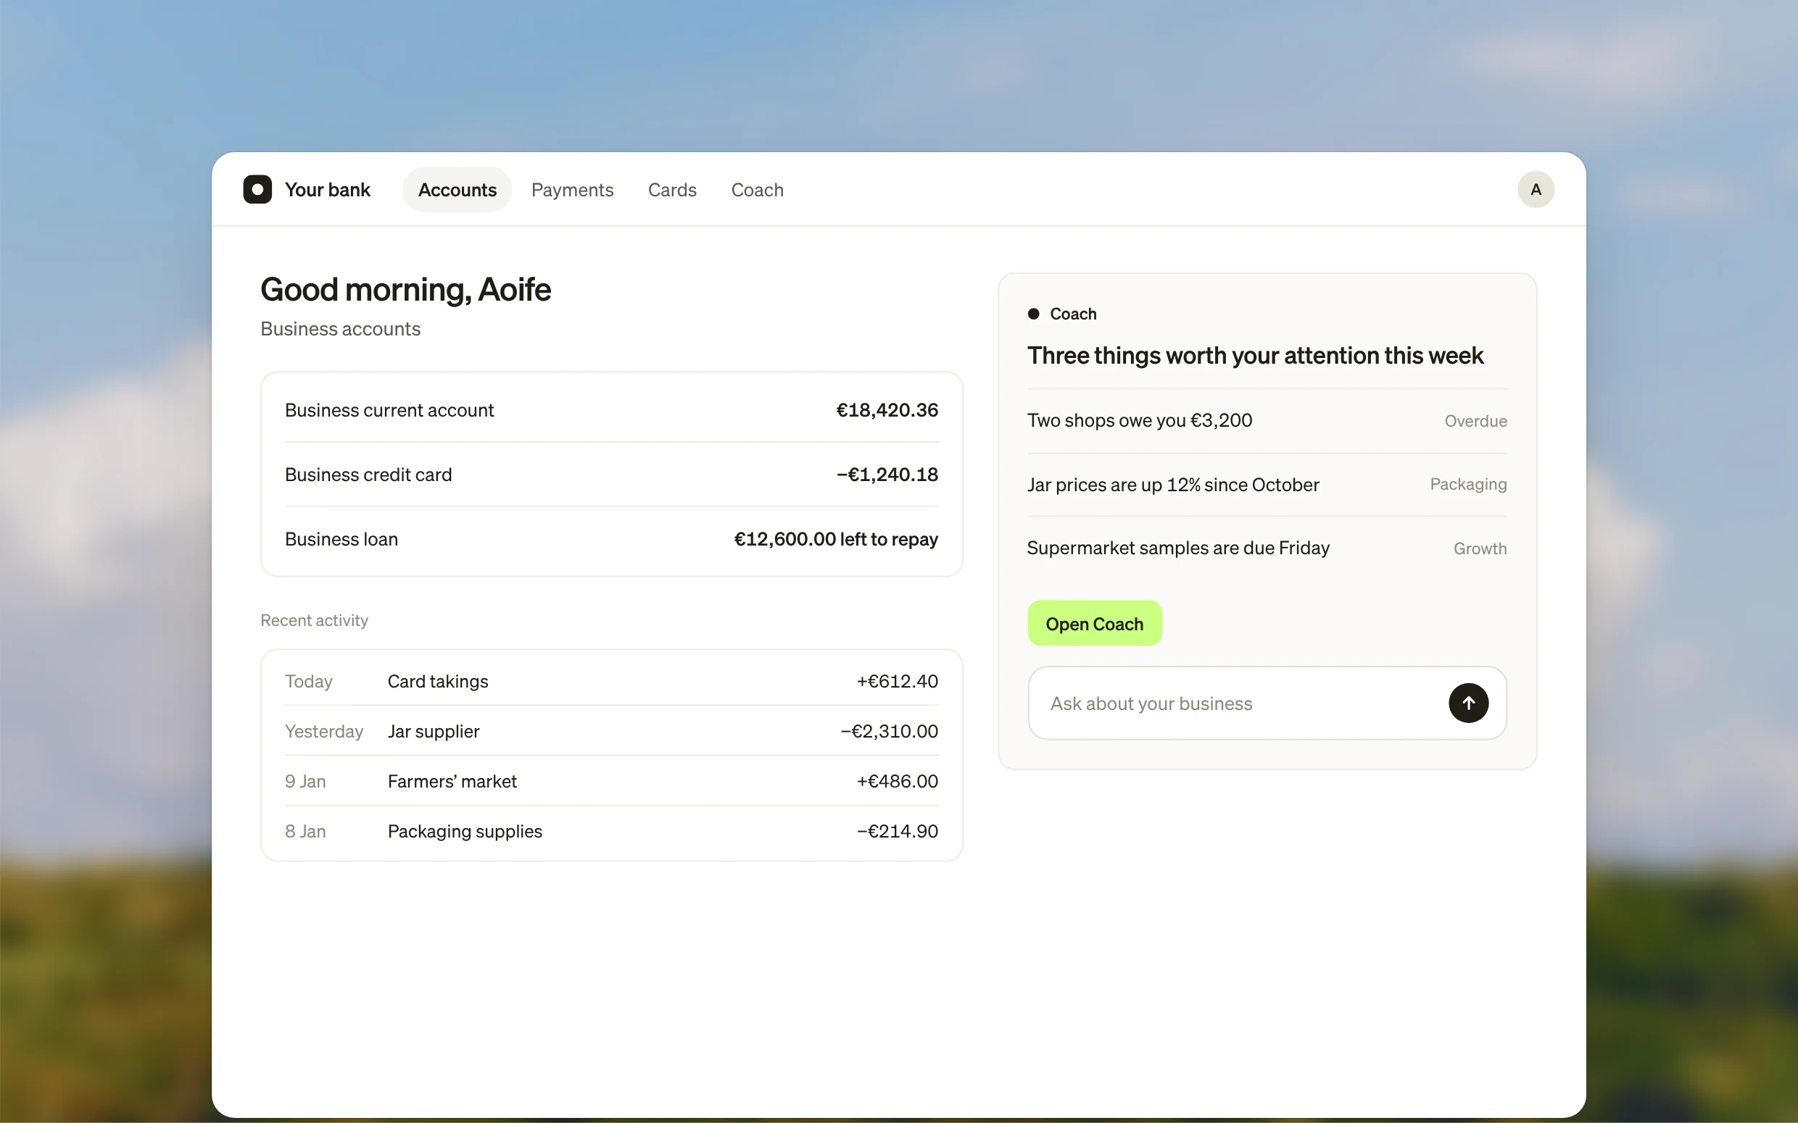View the Business loan row

tap(611, 539)
